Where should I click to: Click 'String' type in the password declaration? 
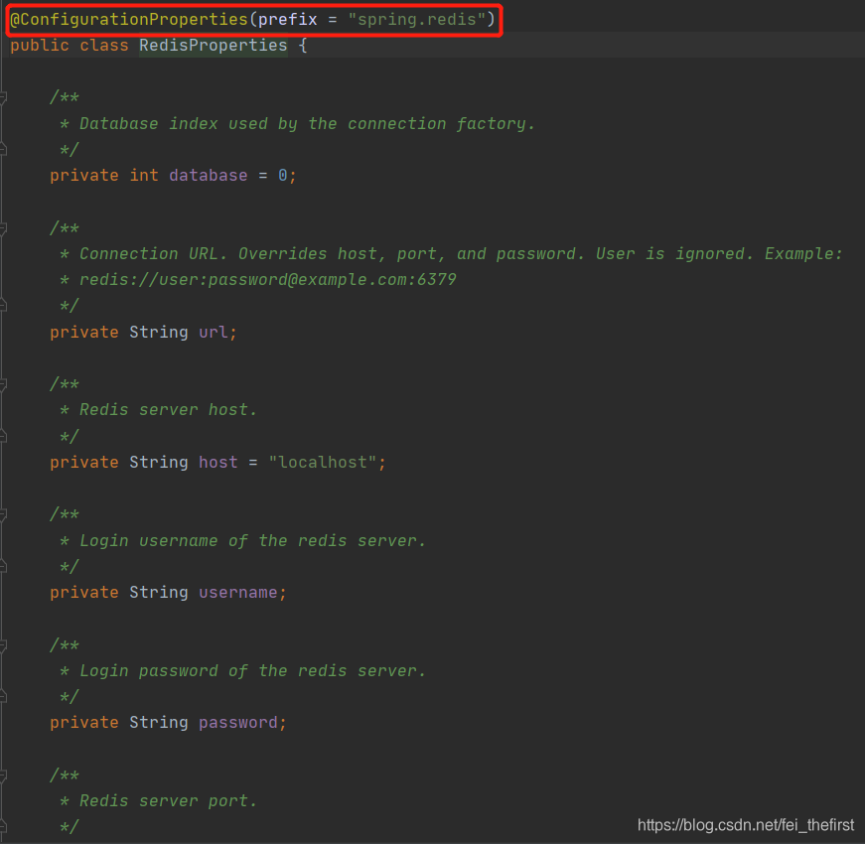pyautogui.click(x=158, y=723)
